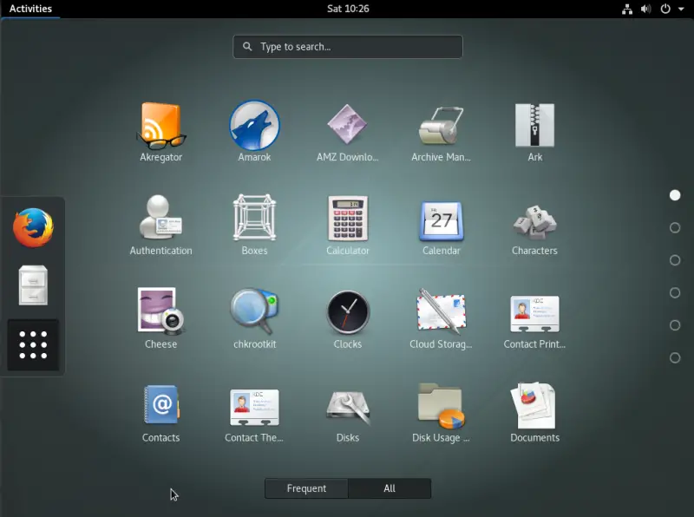
Task: Open the Characters app
Action: (x=534, y=224)
